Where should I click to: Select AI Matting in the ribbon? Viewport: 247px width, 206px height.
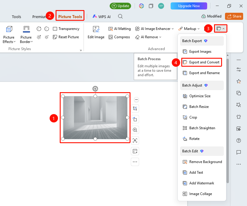pyautogui.click(x=119, y=29)
